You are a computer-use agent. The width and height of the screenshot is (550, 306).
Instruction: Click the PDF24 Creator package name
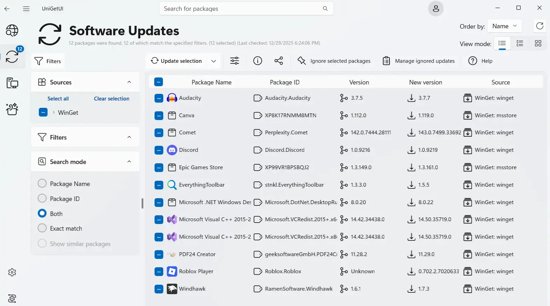[x=197, y=254]
